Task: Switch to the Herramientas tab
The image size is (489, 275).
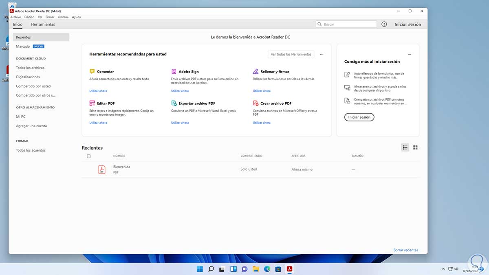Action: [43, 24]
